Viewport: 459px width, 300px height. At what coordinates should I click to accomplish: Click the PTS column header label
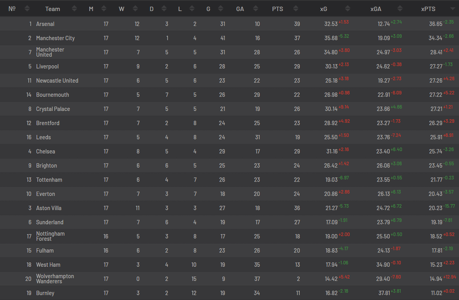tap(277, 9)
